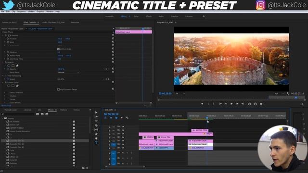Viewport: 308px width, 173px height.
Task: Reset the Position parameter
Action: (x=113, y=38)
